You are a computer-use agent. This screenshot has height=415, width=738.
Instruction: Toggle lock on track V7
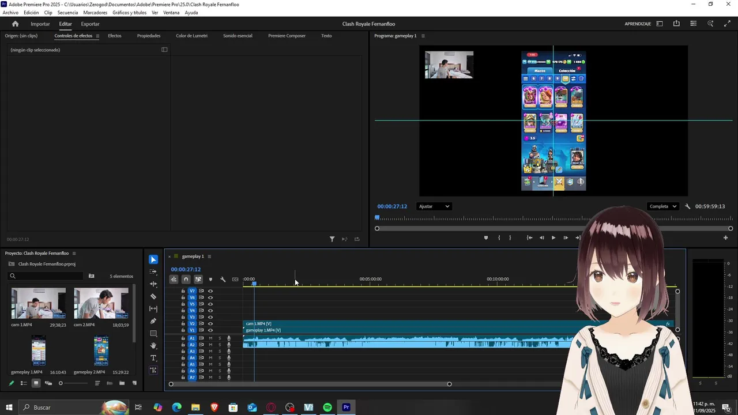(183, 291)
